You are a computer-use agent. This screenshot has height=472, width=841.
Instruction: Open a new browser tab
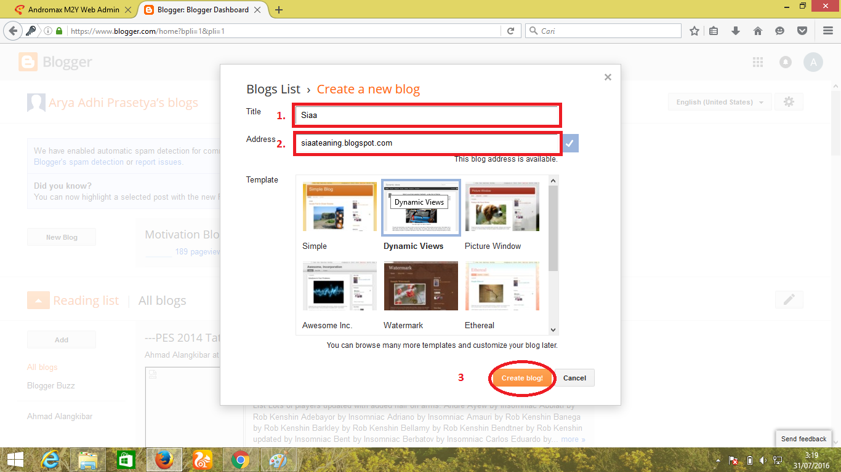click(x=277, y=10)
